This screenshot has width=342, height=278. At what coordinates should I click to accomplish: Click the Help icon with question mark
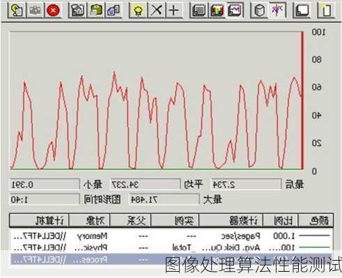17,10
